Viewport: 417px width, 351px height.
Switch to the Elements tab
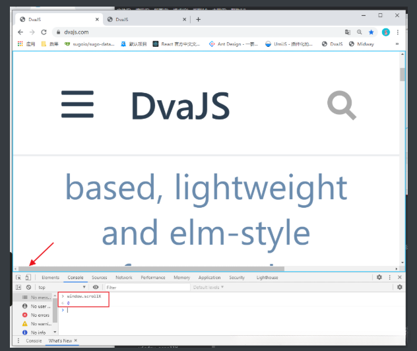pyautogui.click(x=50, y=277)
